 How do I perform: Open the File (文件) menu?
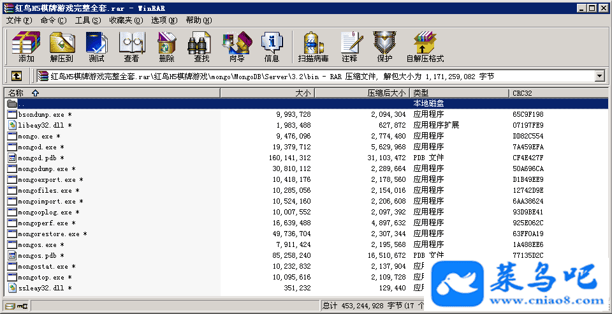coord(19,20)
